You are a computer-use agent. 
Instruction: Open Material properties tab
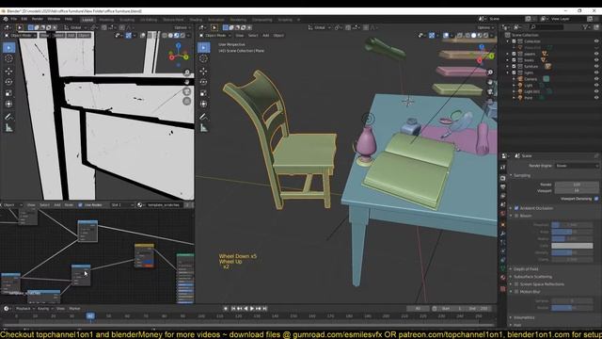[x=503, y=278]
